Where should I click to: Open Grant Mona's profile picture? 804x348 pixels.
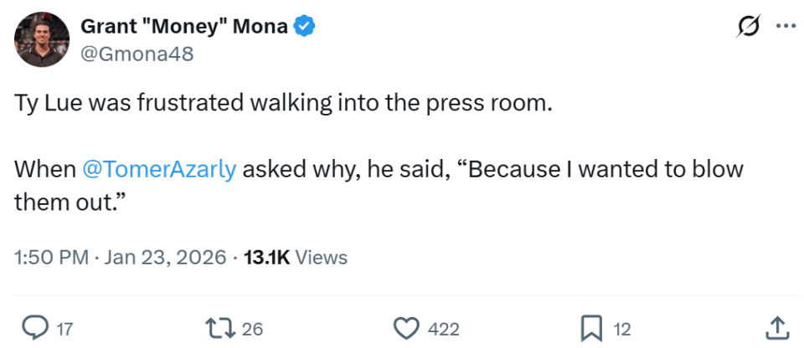click(42, 39)
